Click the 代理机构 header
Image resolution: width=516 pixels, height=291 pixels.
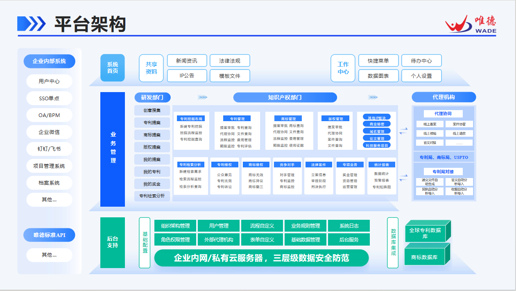click(x=444, y=97)
